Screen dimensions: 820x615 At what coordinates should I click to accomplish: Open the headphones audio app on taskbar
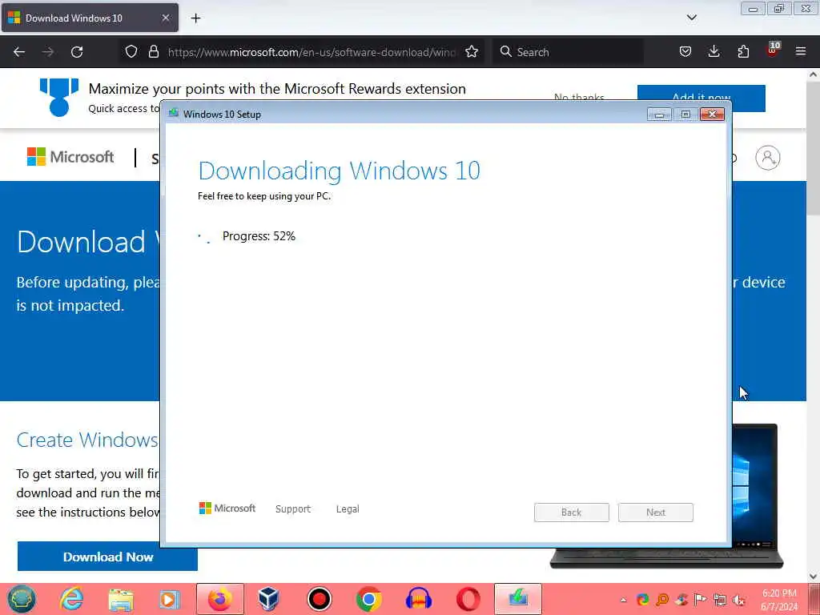418,599
